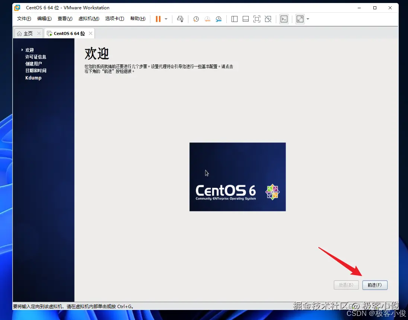Toggle the library sidebar view icon
Viewport: 408px width, 320px height.
click(235, 19)
